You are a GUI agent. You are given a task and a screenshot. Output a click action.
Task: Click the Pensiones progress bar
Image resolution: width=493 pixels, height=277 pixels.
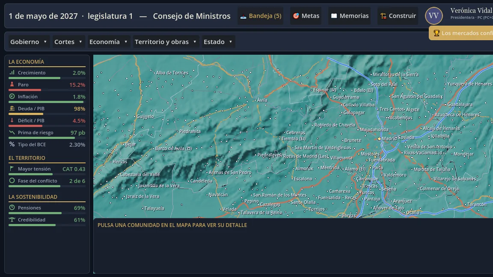click(47, 213)
